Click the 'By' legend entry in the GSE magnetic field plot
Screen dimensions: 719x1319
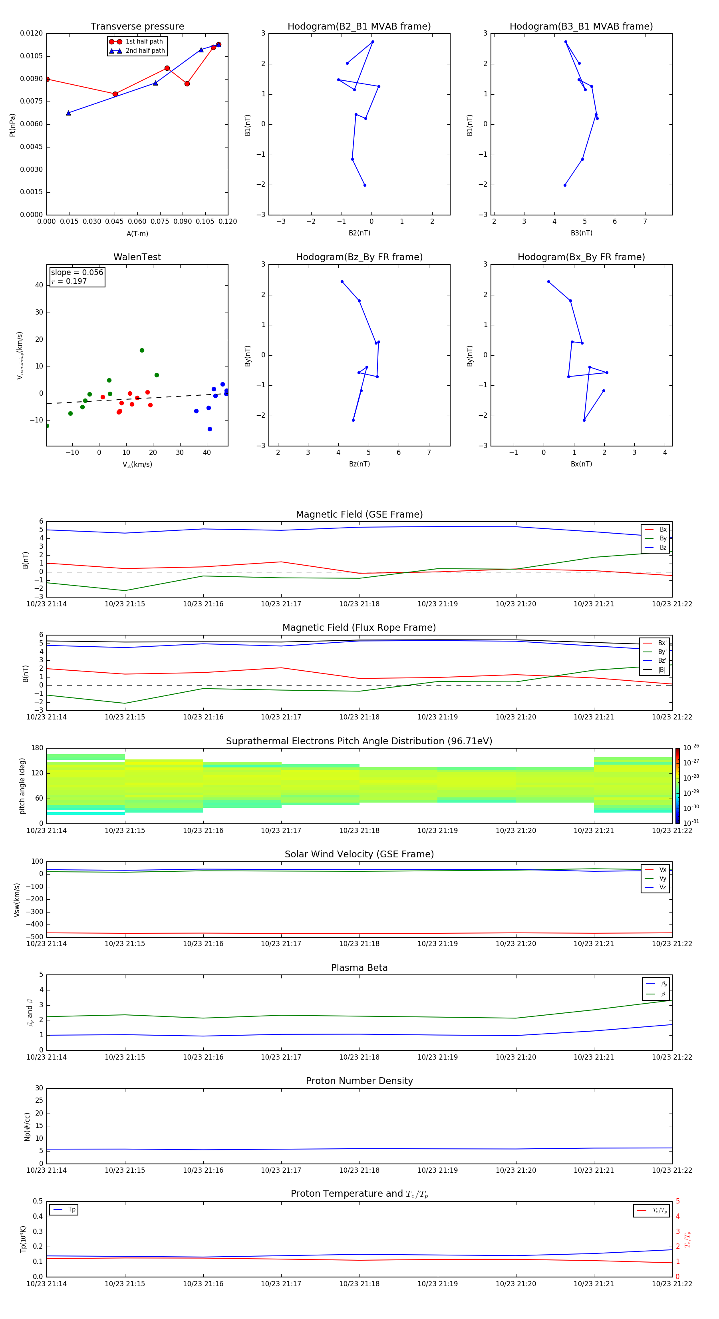(x=655, y=538)
